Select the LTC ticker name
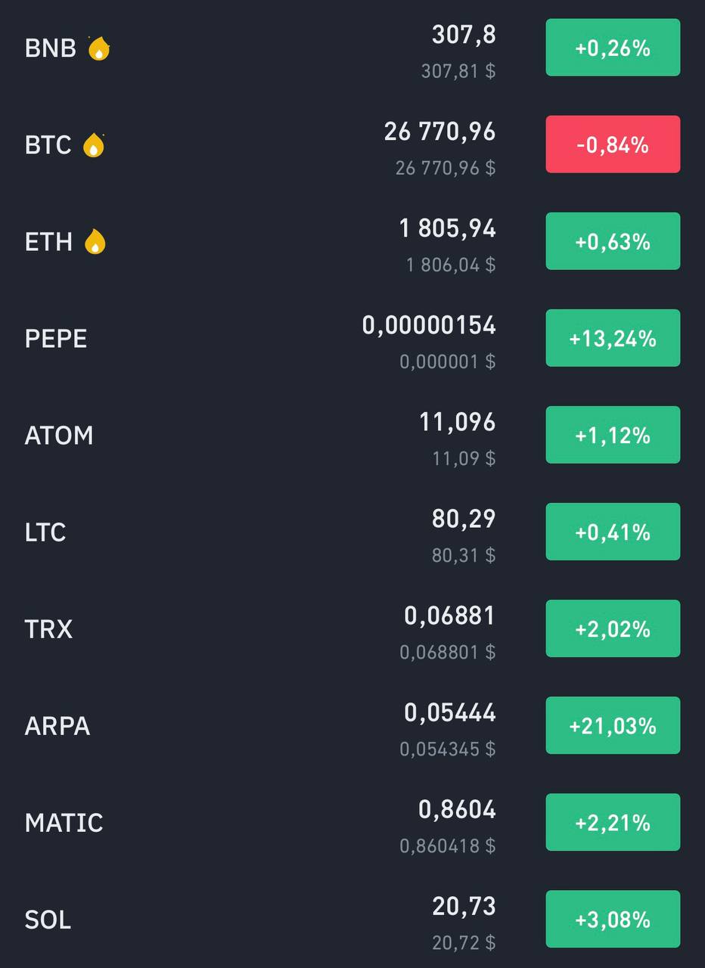Viewport: 705px width, 968px height. tap(45, 532)
